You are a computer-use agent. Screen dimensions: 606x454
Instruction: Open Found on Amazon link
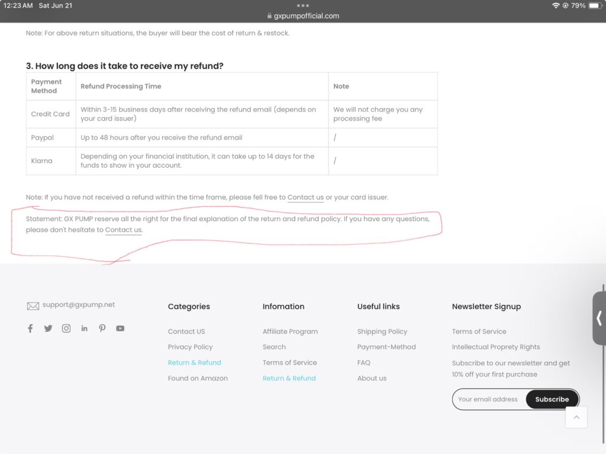click(x=198, y=378)
